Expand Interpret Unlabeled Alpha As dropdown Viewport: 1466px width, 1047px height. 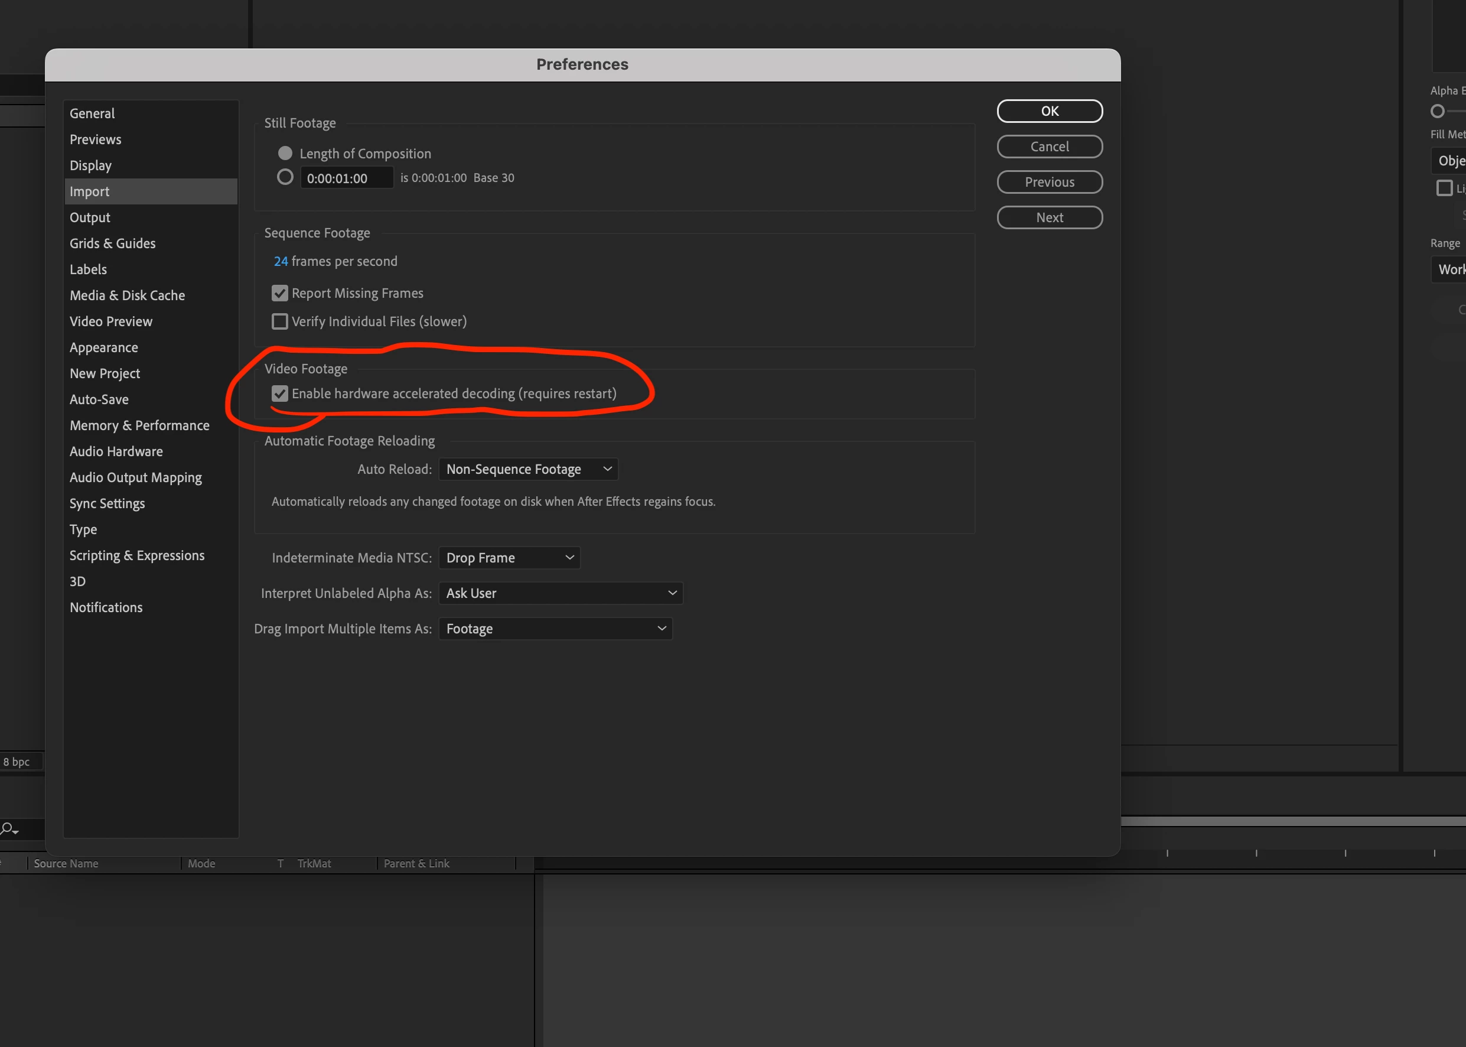(561, 593)
